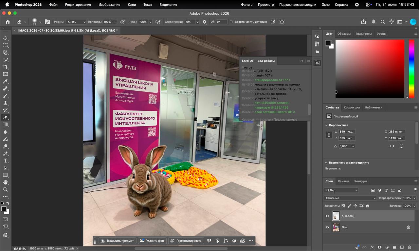Switch to the Каналы tab
Image resolution: width=419 pixels, height=251 pixels.
343,181
